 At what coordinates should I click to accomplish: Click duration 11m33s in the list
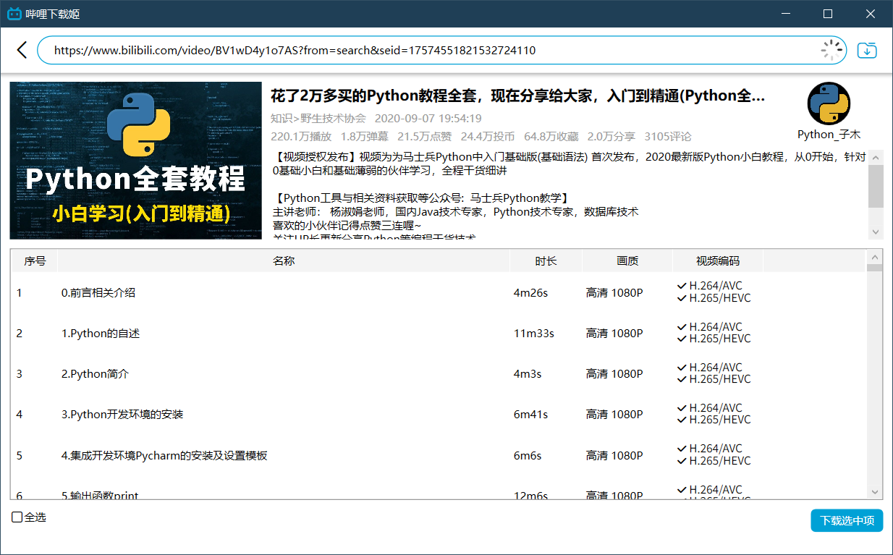[x=534, y=334]
